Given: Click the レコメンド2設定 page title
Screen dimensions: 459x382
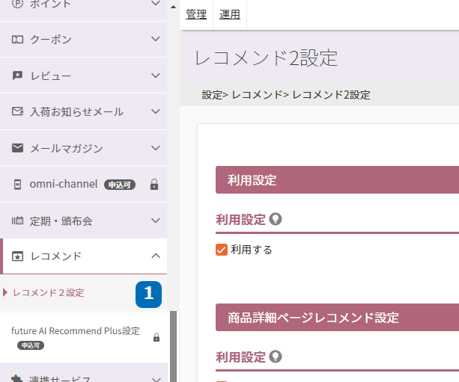Looking at the screenshot, I should coord(266,58).
